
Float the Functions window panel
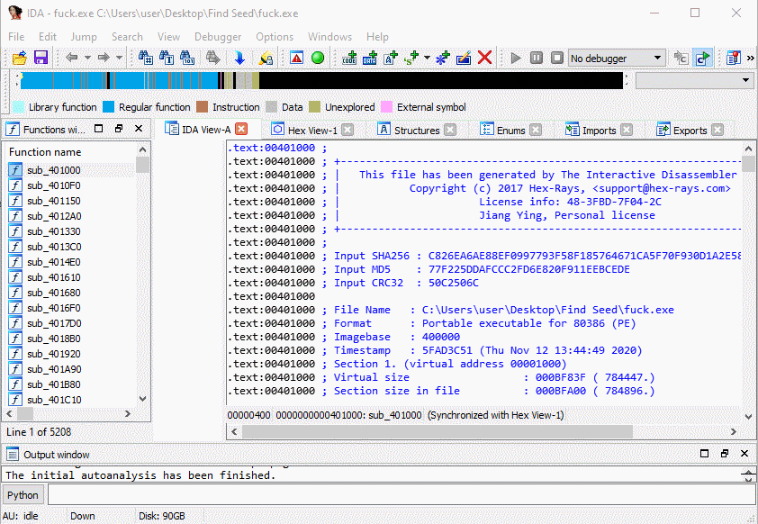coord(119,129)
